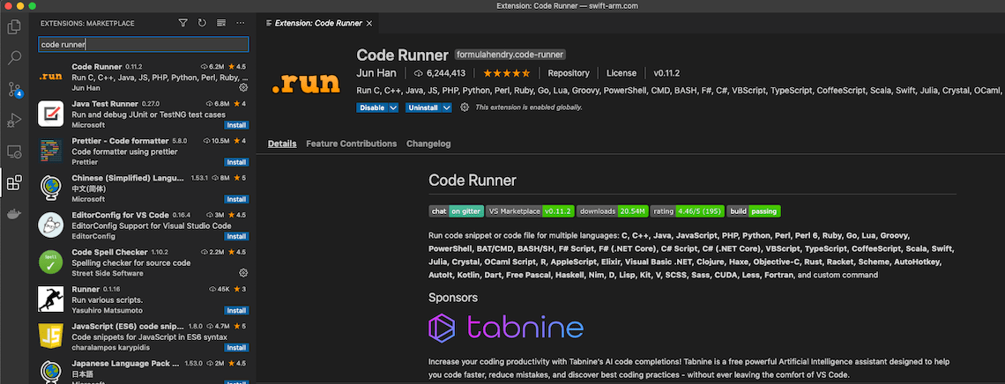The image size is (1005, 384).
Task: Switch to Feature Contributions tab
Action: [351, 144]
